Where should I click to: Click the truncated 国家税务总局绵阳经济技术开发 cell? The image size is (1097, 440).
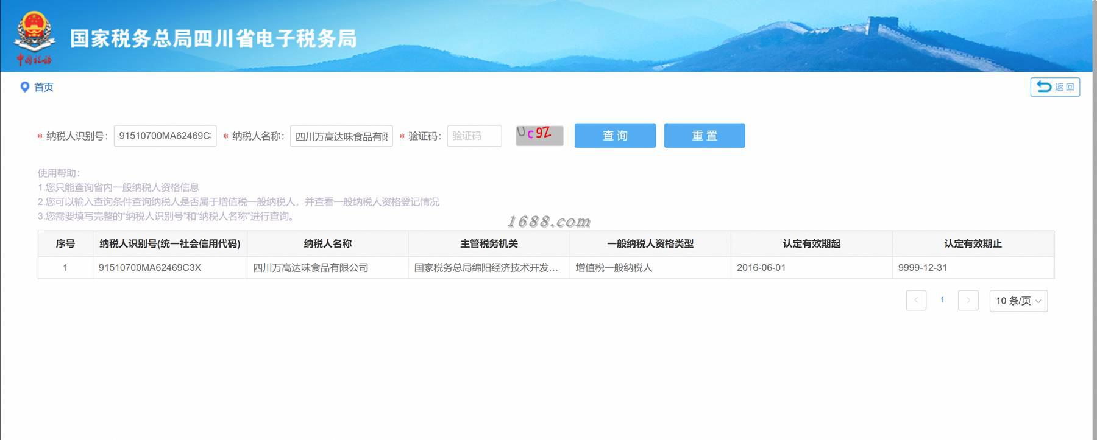click(489, 267)
